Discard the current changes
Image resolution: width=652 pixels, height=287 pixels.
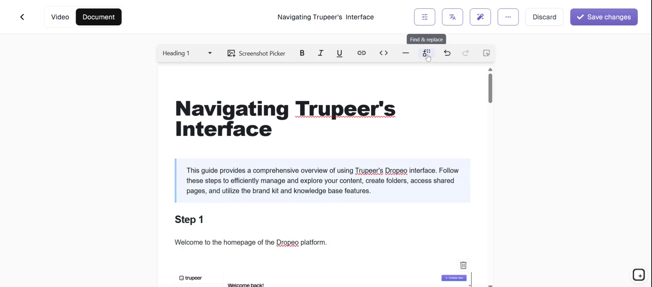pyautogui.click(x=544, y=17)
